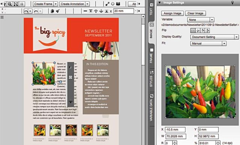Click the move up arrow icon

point(96,11)
